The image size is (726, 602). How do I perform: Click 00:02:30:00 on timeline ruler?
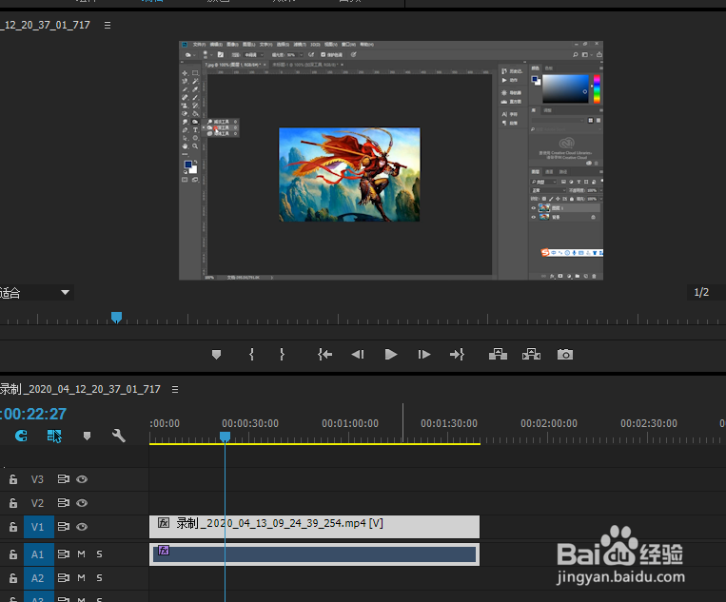tap(649, 423)
